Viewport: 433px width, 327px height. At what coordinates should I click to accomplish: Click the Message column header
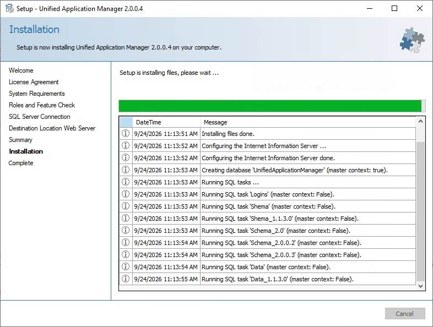coord(308,122)
